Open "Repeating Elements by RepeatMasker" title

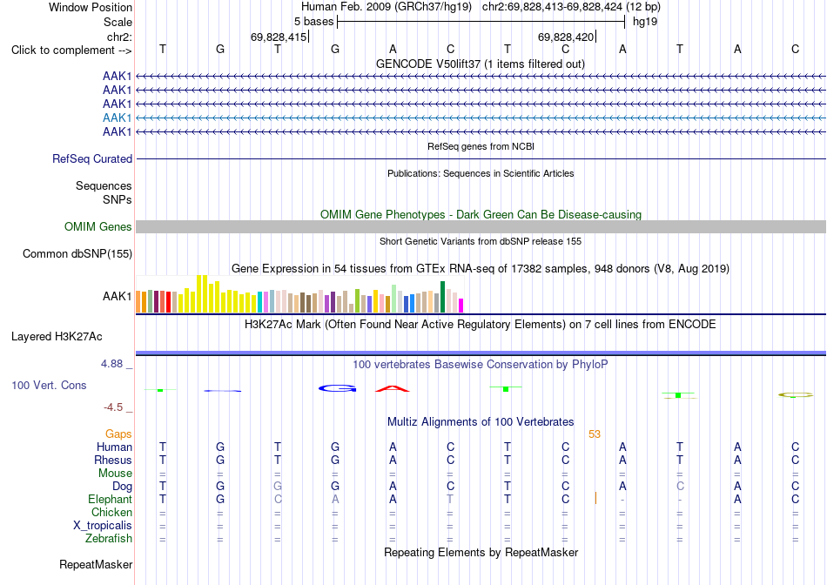[481, 552]
